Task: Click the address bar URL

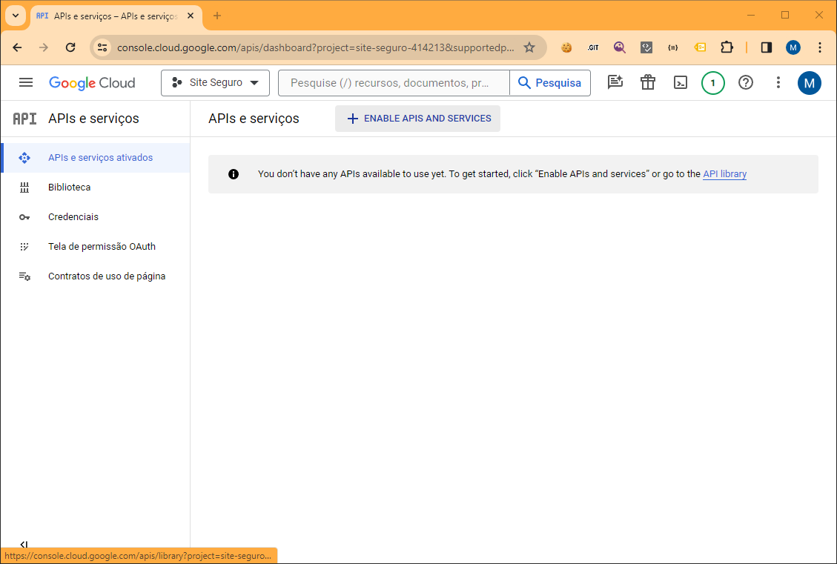Action: coord(316,47)
